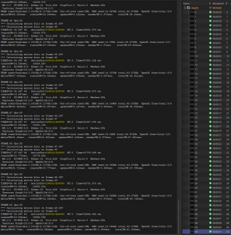Click the render time value of frame 19
The image size is (231, 235).
[217, 96]
